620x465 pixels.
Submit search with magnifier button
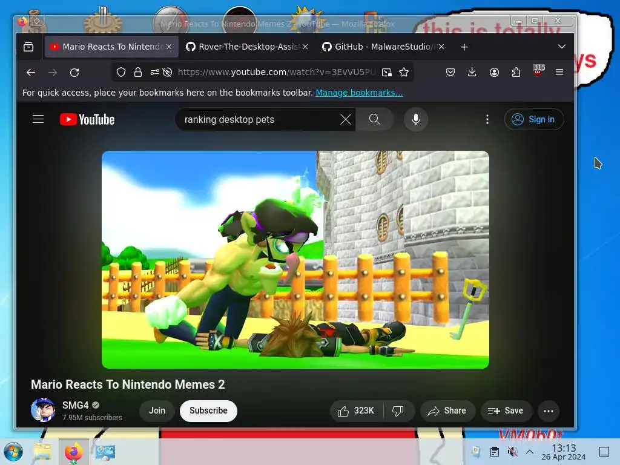pyautogui.click(x=374, y=119)
